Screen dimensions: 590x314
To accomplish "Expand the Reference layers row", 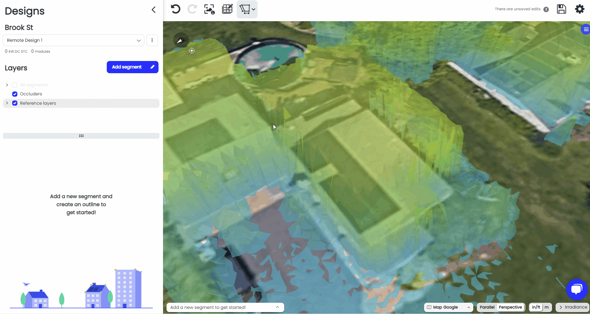I will (x=7, y=103).
